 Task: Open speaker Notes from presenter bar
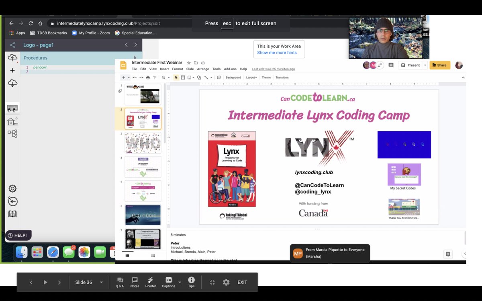pyautogui.click(x=135, y=282)
